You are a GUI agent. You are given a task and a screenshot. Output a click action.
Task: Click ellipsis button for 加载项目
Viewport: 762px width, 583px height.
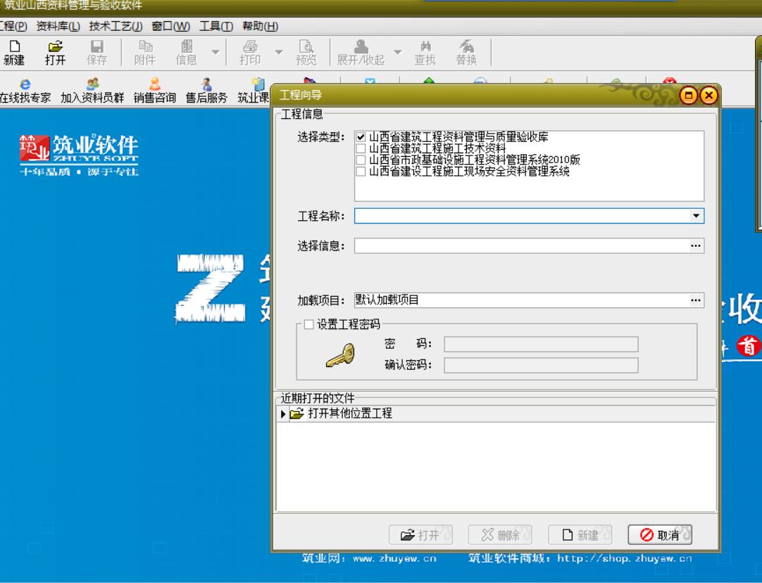696,300
